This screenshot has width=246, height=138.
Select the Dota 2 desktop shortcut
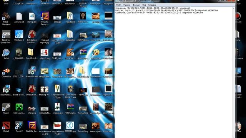(6, 127)
